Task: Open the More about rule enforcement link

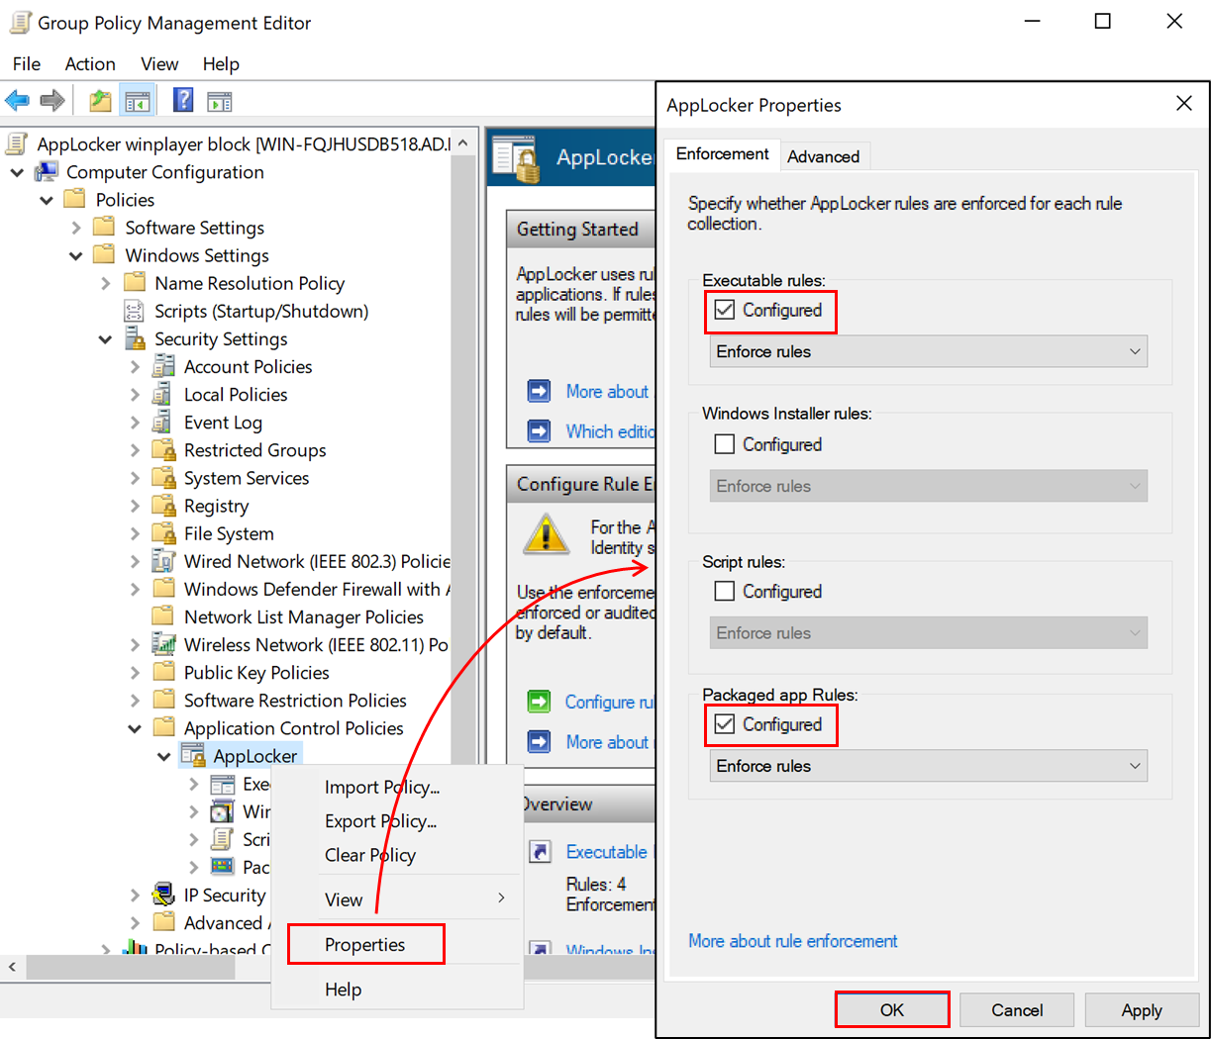Action: 793,941
